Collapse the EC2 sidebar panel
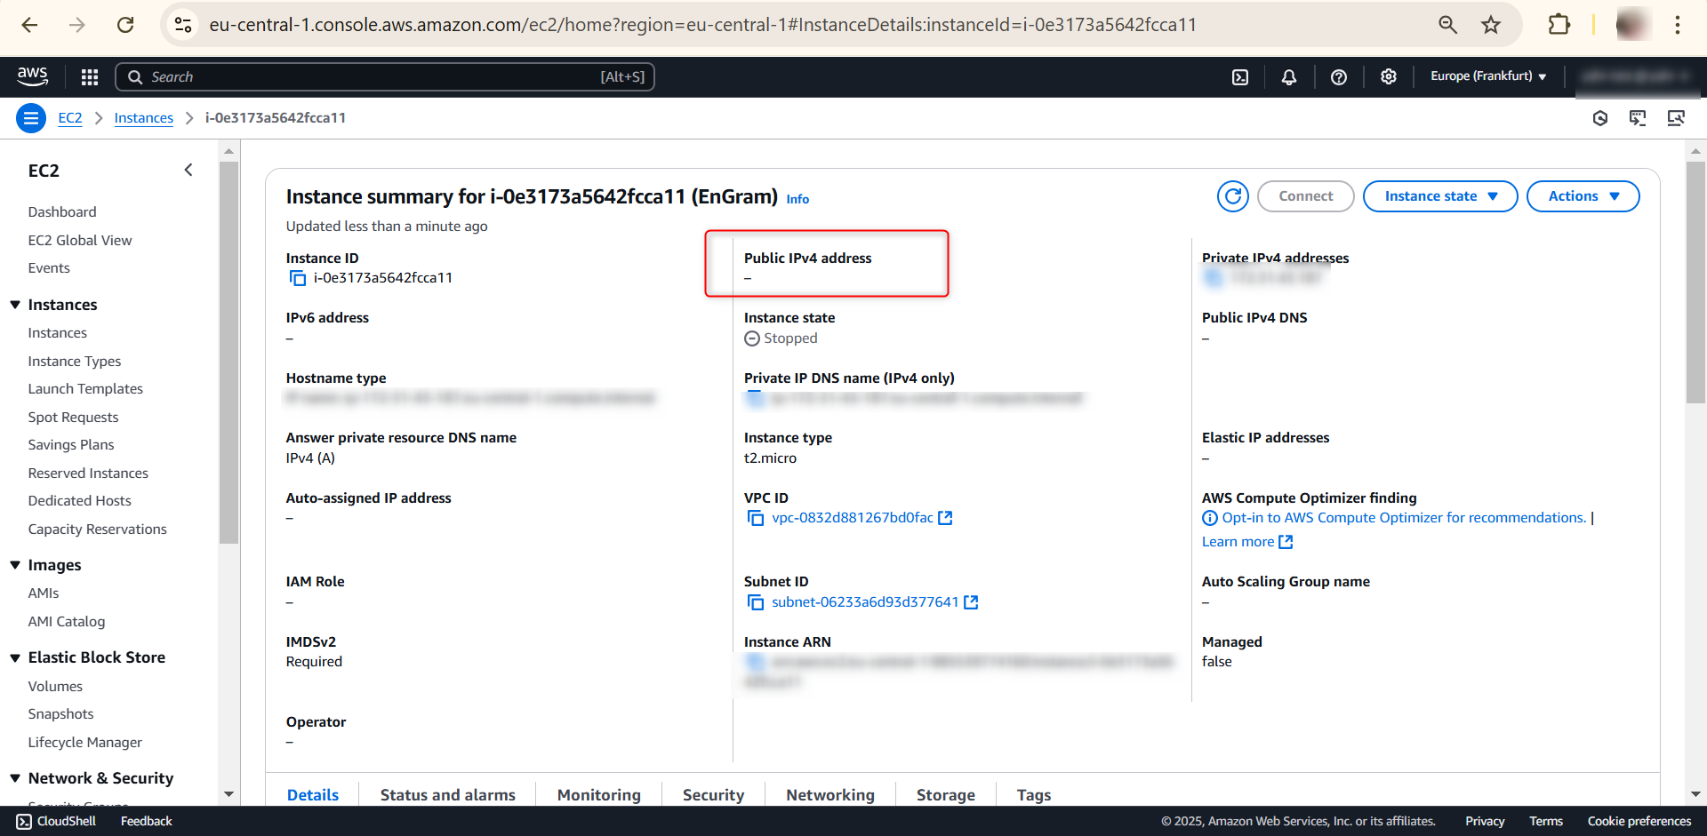1707x836 pixels. 188,170
